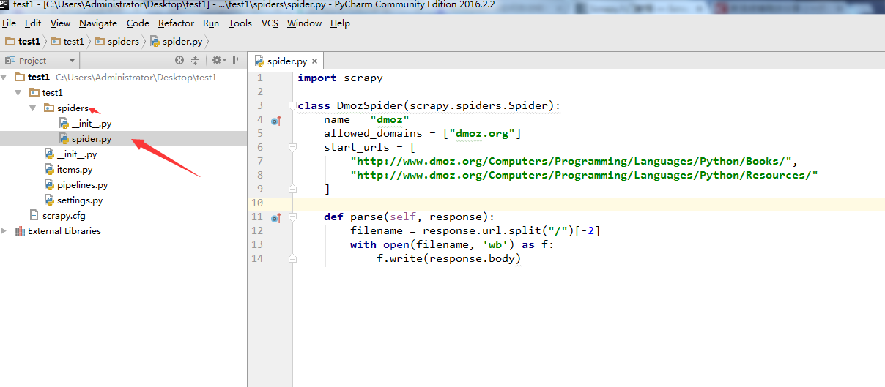Click the filename = response.url.split line
This screenshot has height=387, width=885.
pos(475,230)
